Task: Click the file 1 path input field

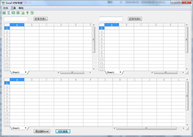Action: (16, 19)
